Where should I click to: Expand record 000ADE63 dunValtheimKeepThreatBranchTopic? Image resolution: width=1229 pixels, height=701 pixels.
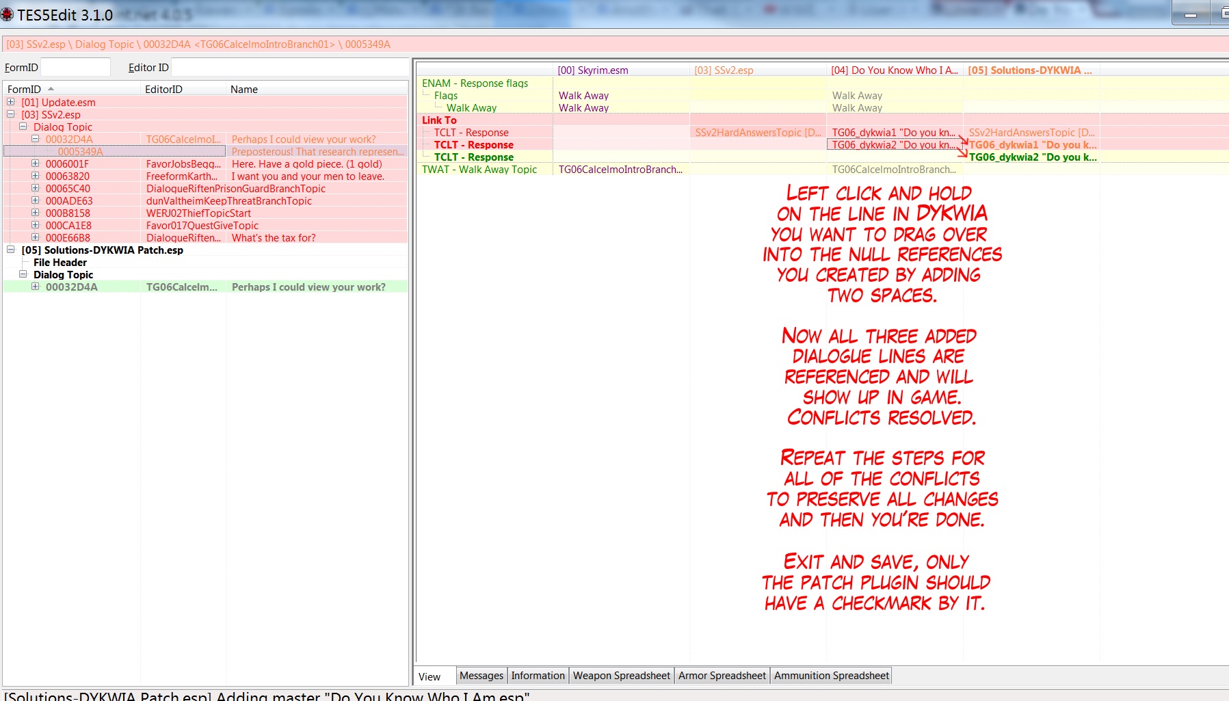coord(36,200)
